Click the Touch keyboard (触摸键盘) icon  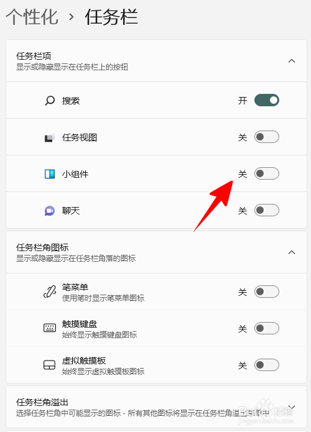tap(50, 328)
